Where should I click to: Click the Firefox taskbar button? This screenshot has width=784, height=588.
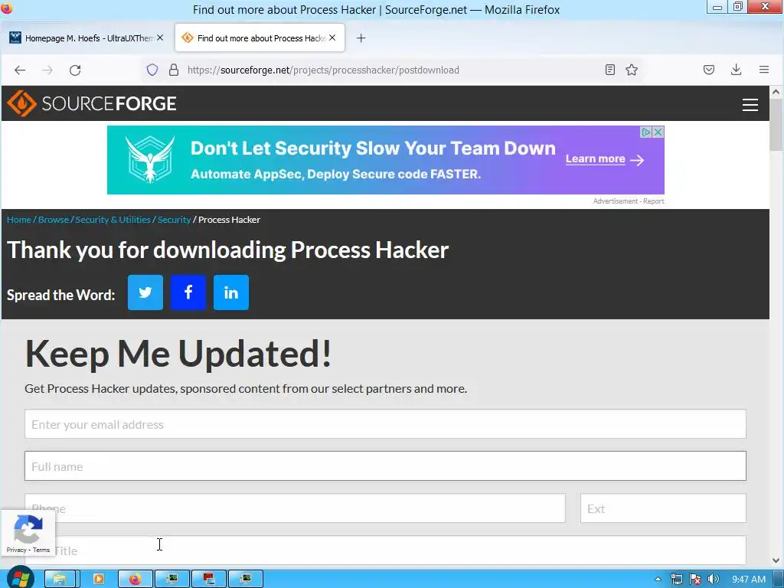point(135,579)
